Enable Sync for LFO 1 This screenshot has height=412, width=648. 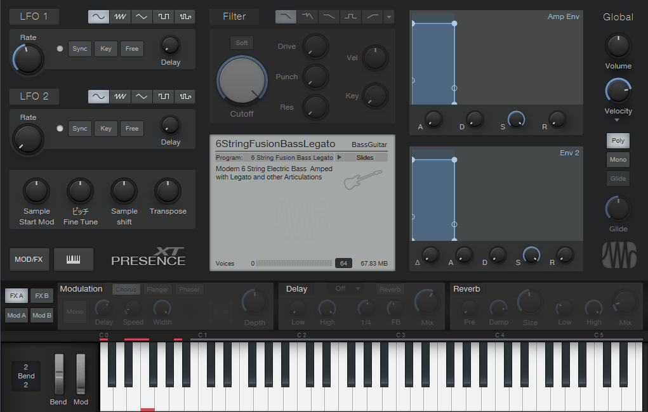[80, 49]
